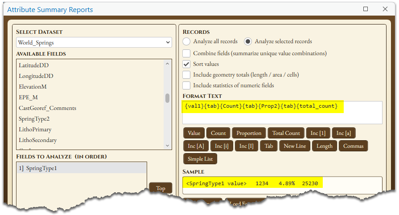The width and height of the screenshot is (399, 215).
Task: Insert a Tab token
Action: pos(269,146)
